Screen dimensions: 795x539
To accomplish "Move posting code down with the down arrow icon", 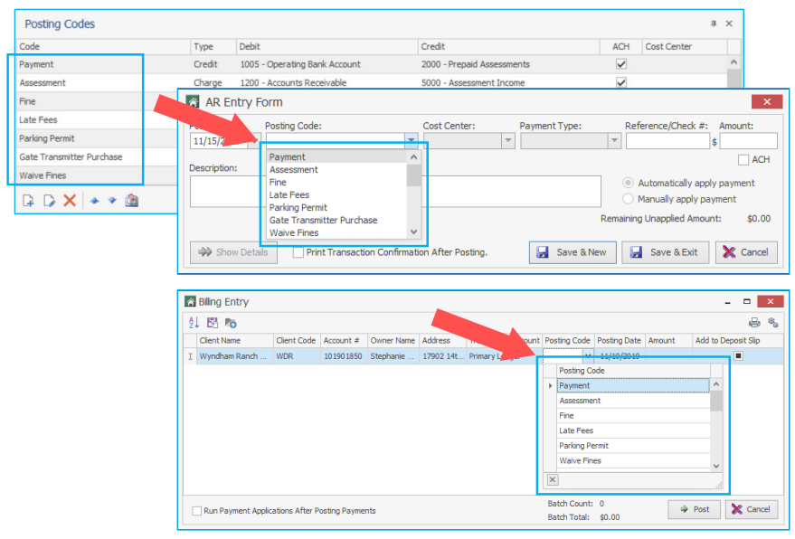I will pyautogui.click(x=111, y=201).
